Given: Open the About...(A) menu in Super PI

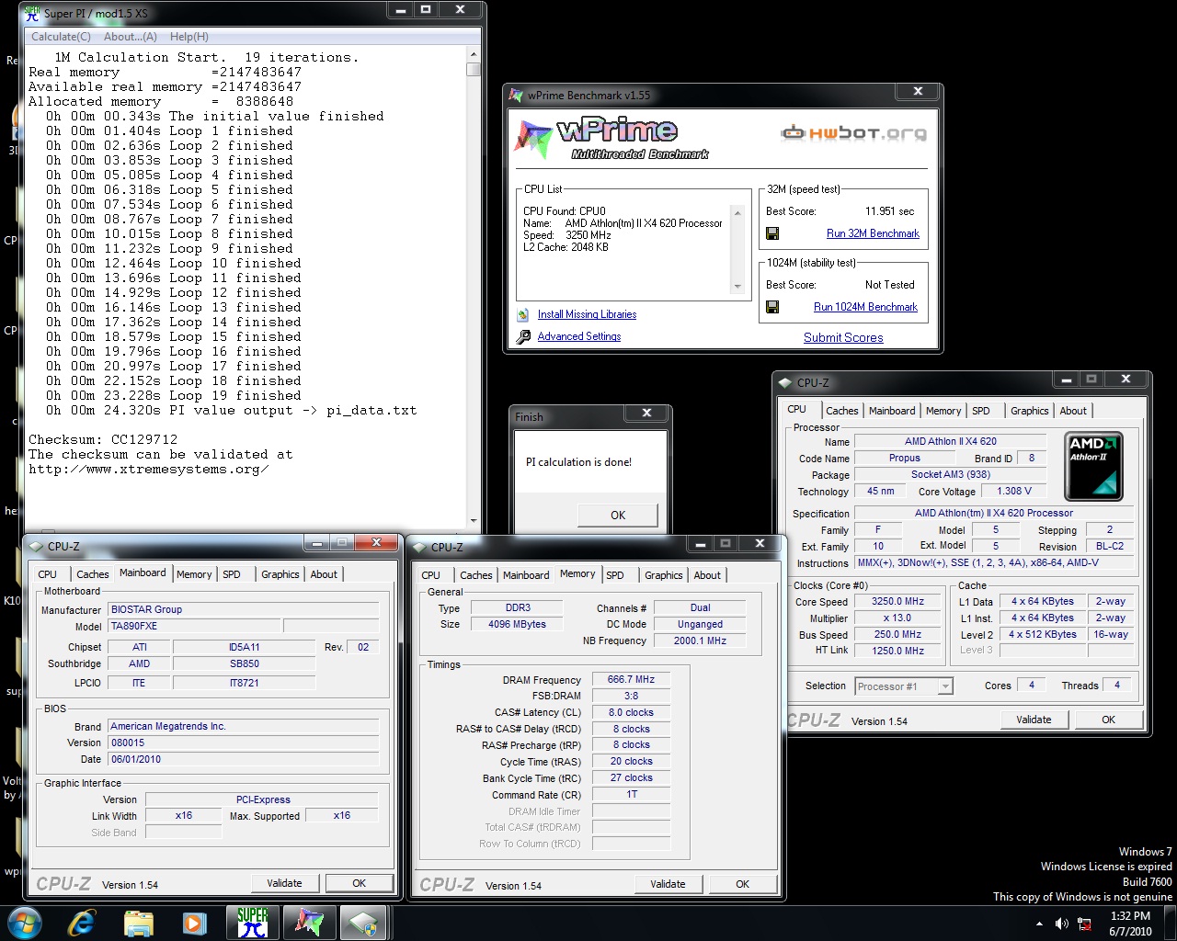Looking at the screenshot, I should click(x=131, y=37).
